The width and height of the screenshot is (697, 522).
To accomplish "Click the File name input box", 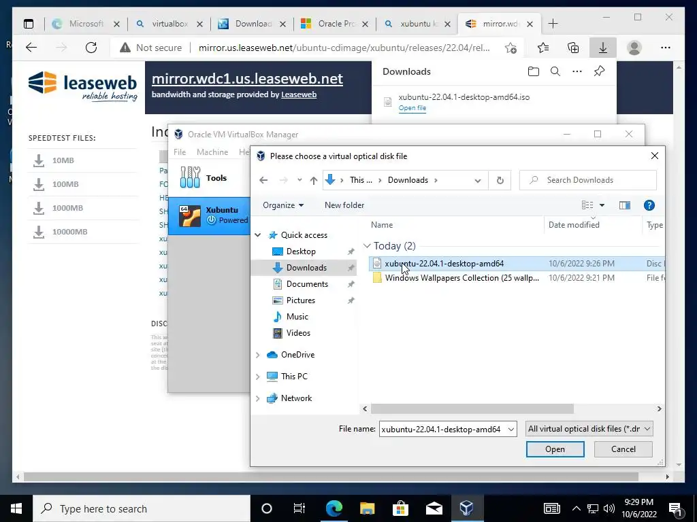I will point(442,430).
